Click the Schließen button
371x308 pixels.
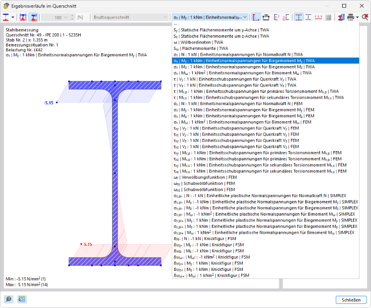(351, 300)
